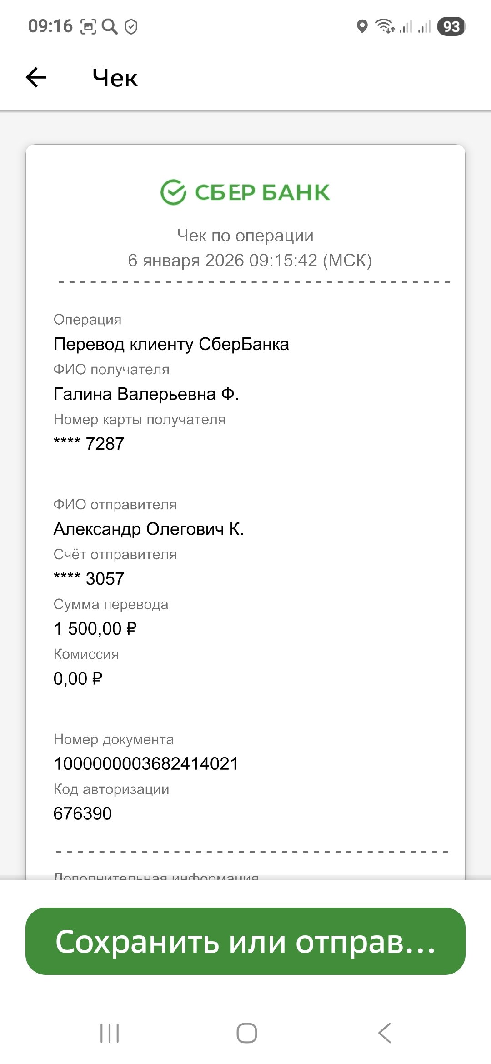Tap sender name Александр Олегович К.

[x=149, y=529]
